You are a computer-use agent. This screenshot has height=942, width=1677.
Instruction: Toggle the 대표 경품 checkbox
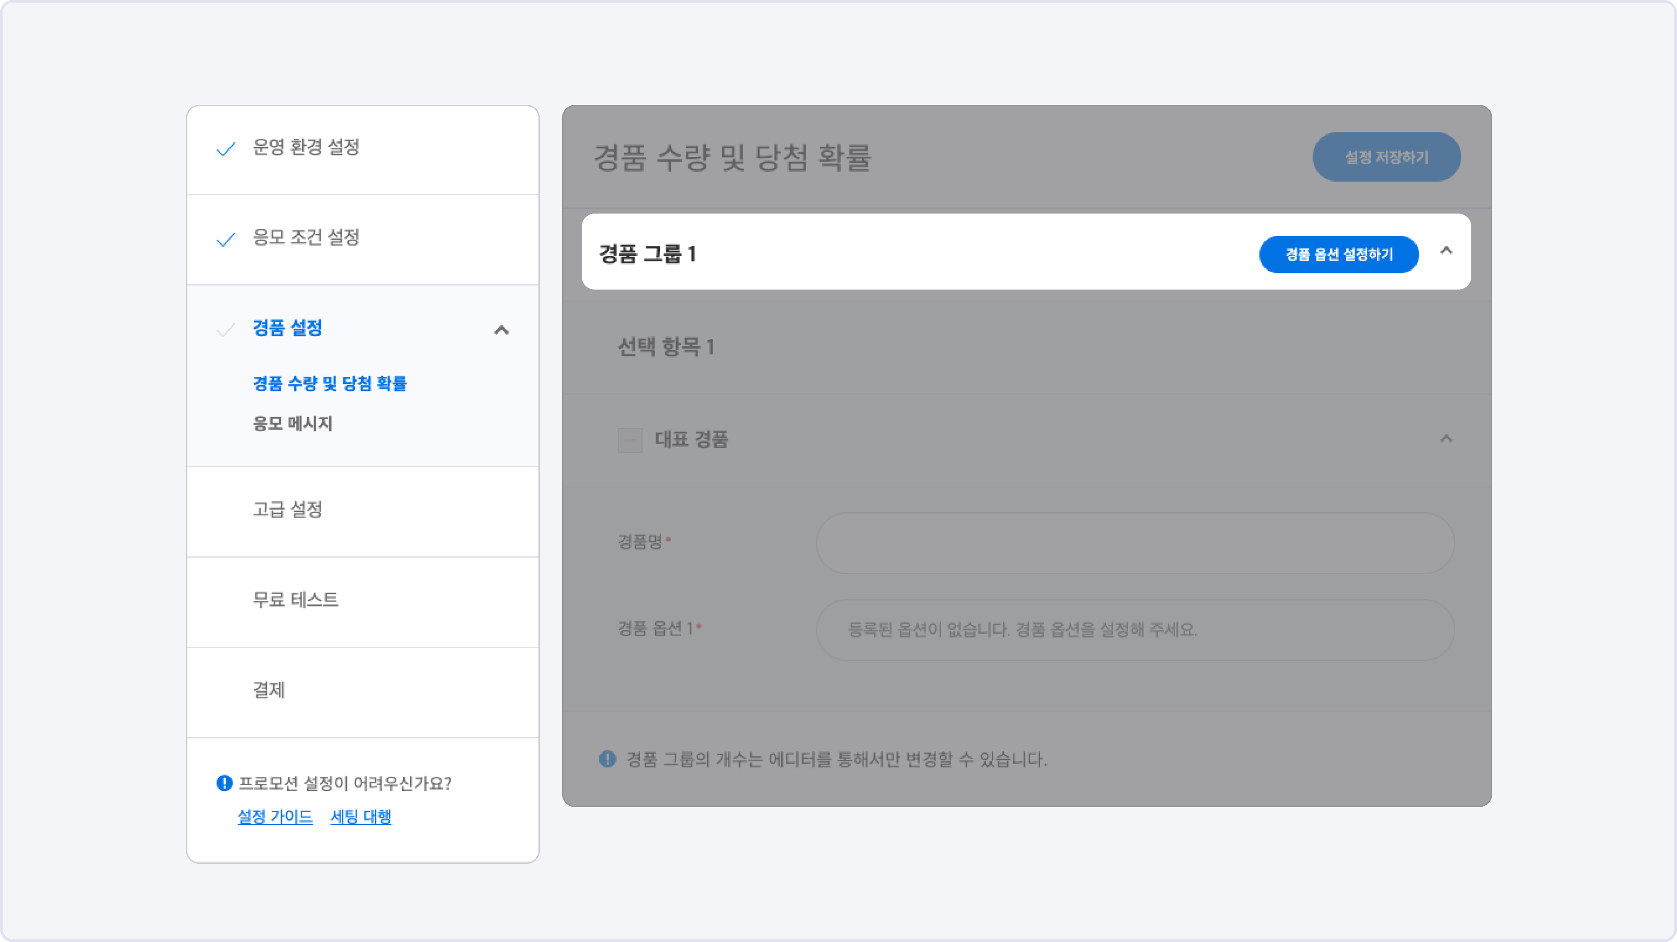pyautogui.click(x=629, y=440)
